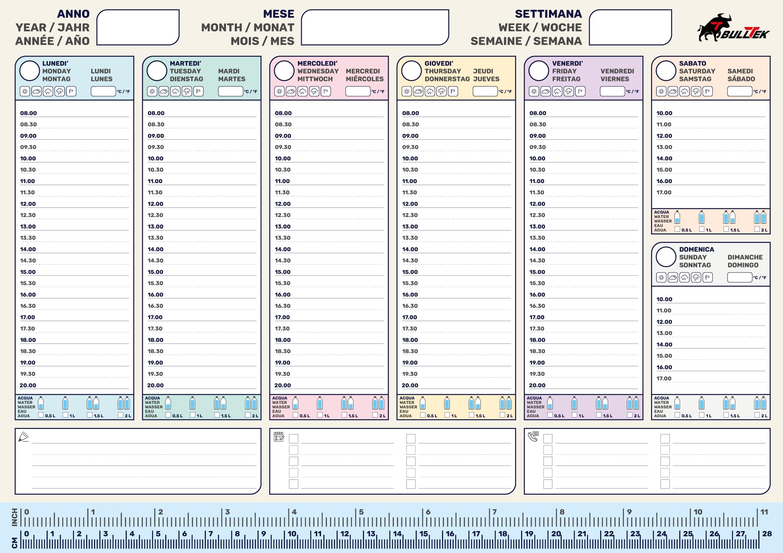Click Monday's single water bottle above 0,5 L
The image size is (783, 553).
41,403
